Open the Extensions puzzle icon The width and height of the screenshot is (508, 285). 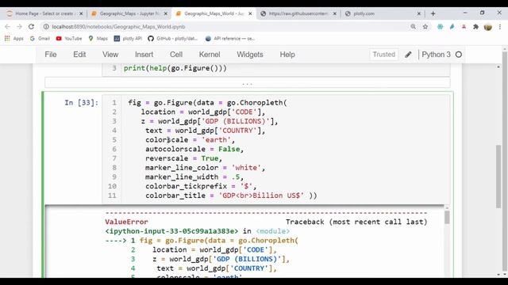click(475, 27)
